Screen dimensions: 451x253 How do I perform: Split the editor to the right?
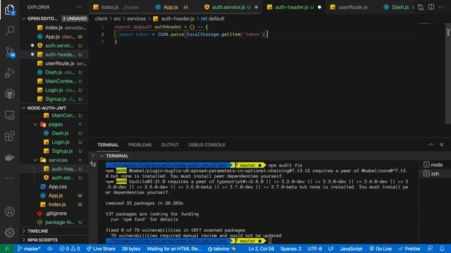[431, 7]
